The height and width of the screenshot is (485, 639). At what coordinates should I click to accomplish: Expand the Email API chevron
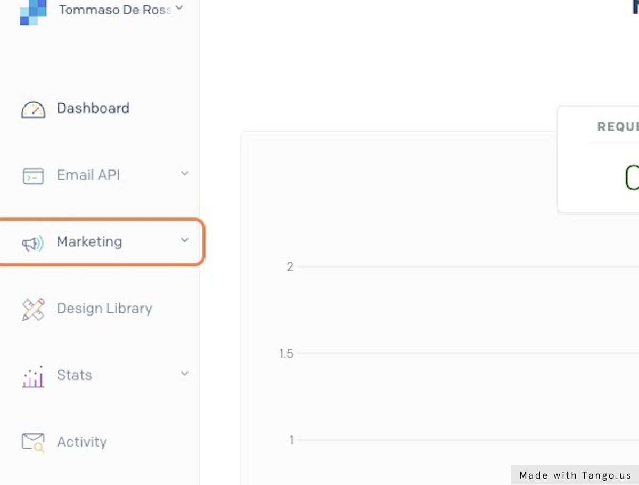tap(184, 174)
